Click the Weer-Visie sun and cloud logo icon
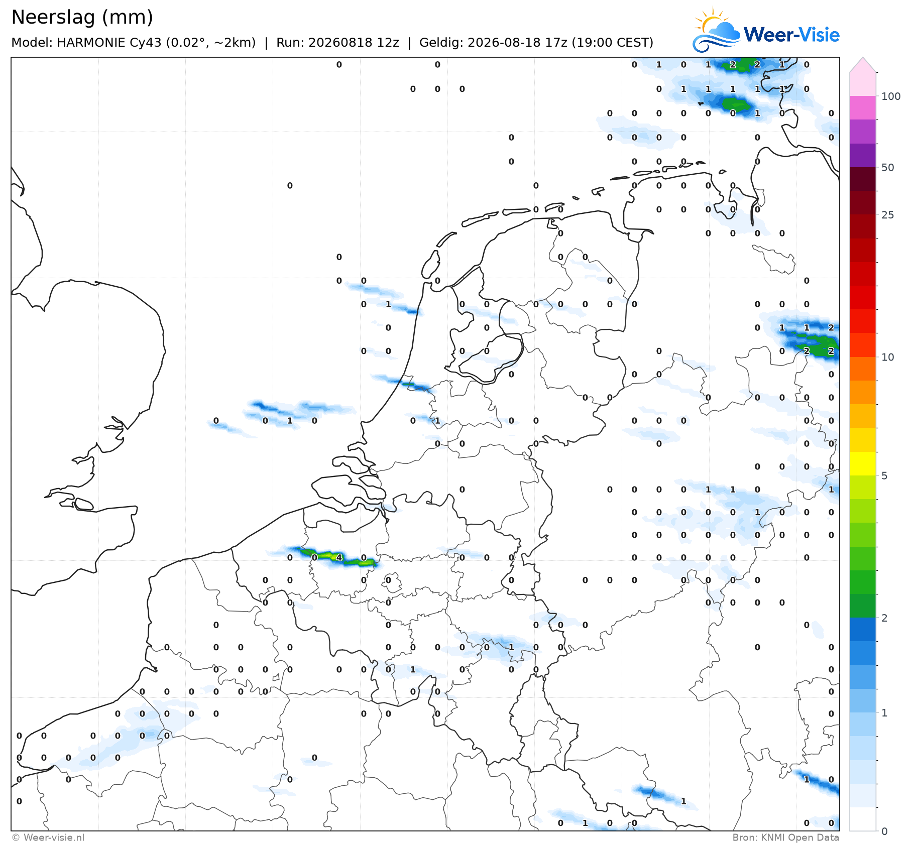Viewport: 916px width, 844px height. pyautogui.click(x=716, y=30)
